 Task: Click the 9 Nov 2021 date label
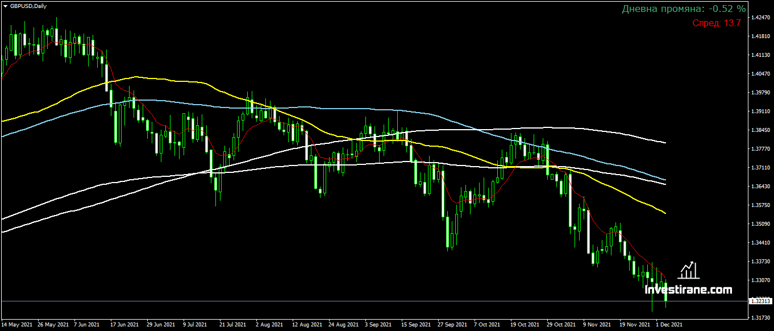(x=597, y=325)
